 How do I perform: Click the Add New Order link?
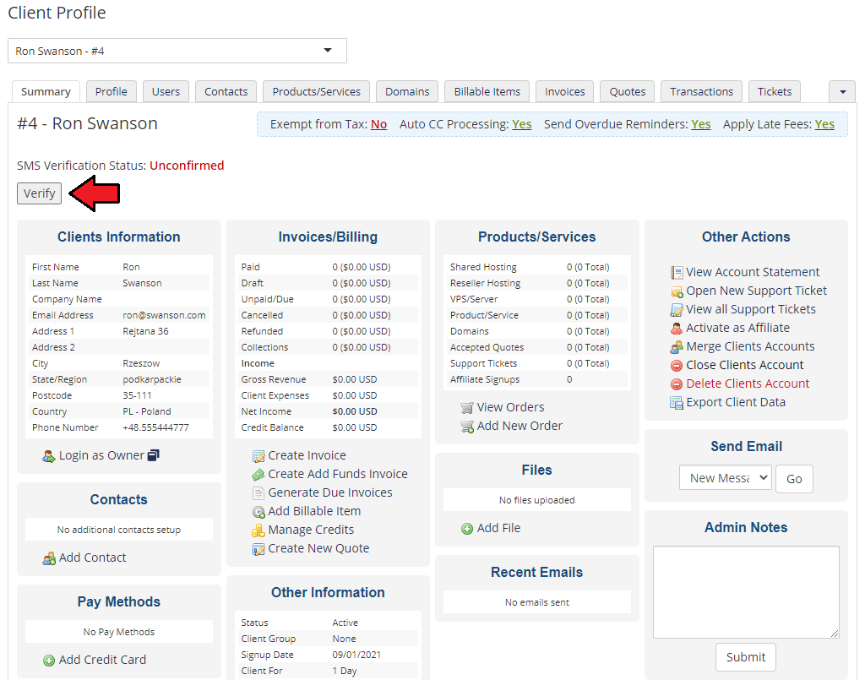(520, 426)
